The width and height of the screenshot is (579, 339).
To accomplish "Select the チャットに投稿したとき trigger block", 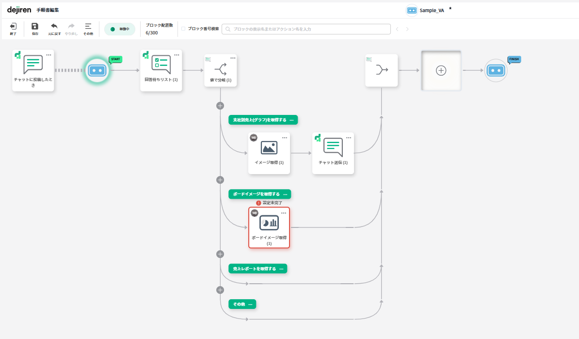I will pyautogui.click(x=33, y=70).
